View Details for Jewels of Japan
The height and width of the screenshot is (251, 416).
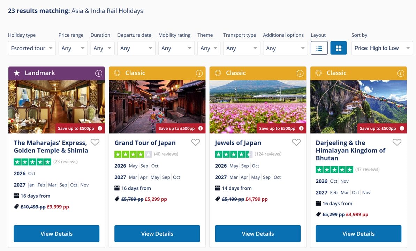(258, 234)
